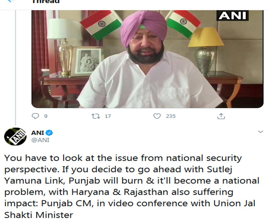Click the Thread header title
This screenshot has height=224, width=269.
46,2
